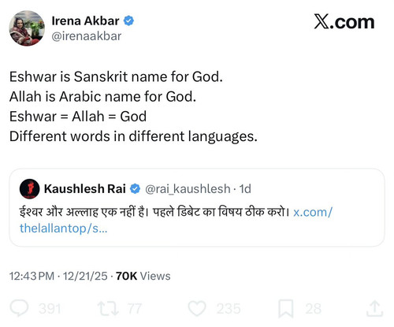The height and width of the screenshot is (327, 394).
Task: Click the 391 replies count
Action: coord(50,309)
